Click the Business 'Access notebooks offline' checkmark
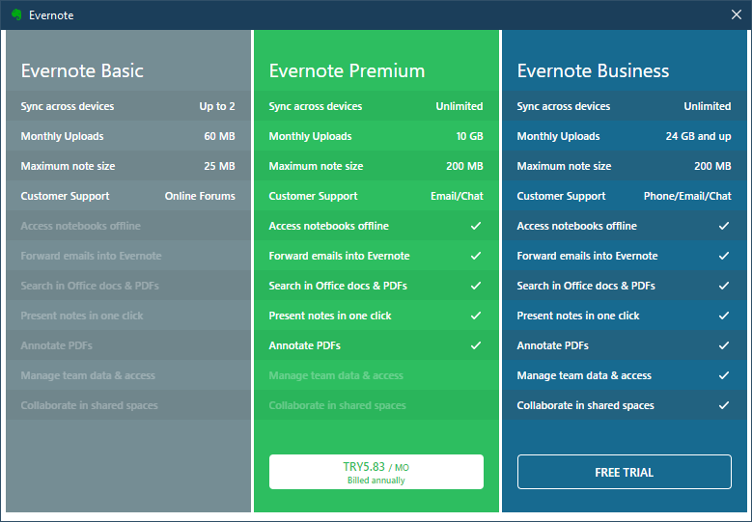Image resolution: width=752 pixels, height=522 pixels. coord(724,226)
